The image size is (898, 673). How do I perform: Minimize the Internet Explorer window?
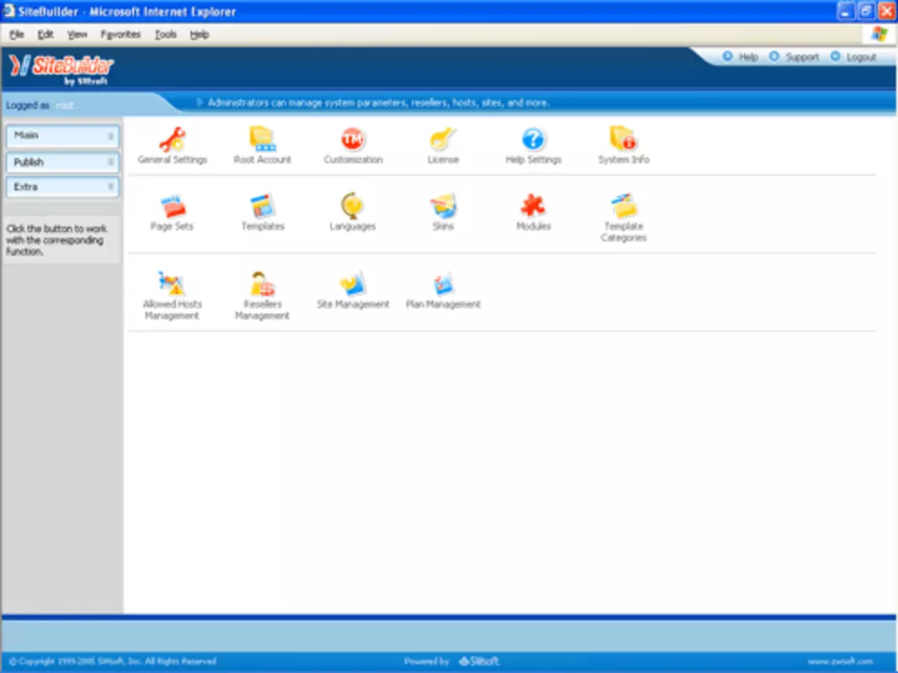[845, 11]
